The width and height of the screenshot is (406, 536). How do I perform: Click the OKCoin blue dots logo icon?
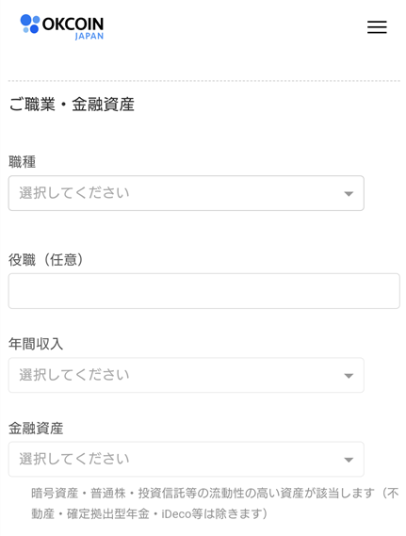[x=30, y=24]
